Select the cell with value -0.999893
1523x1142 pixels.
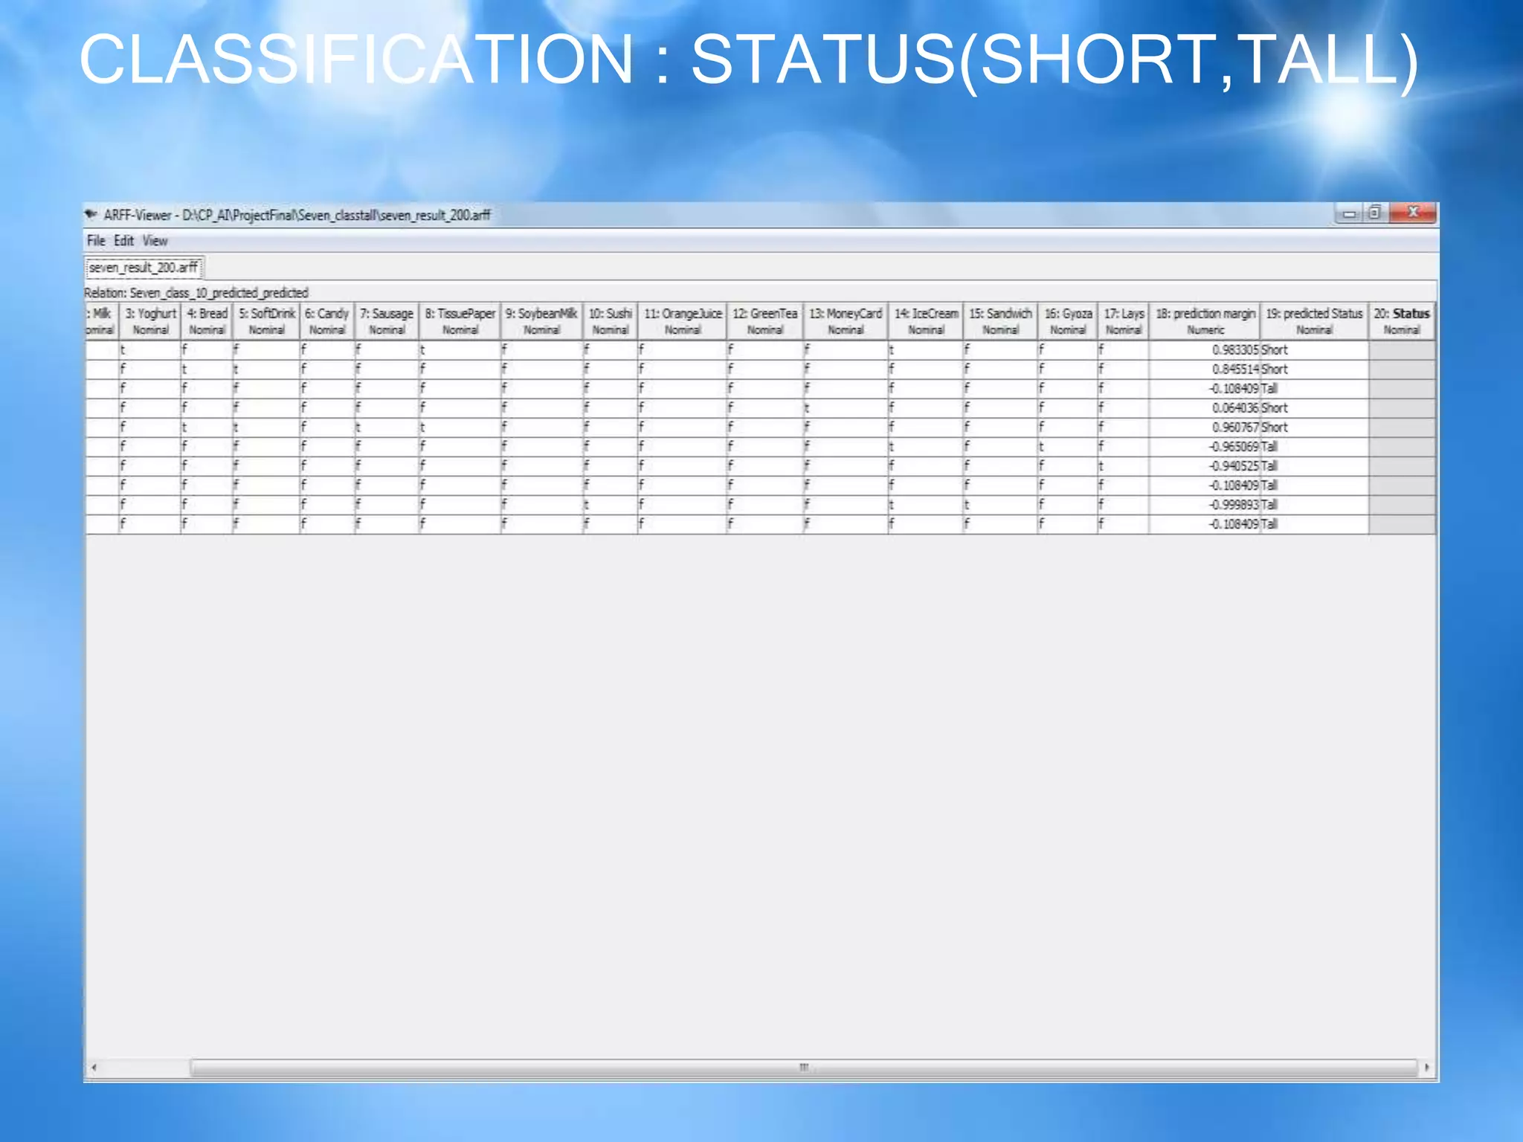coord(1205,505)
